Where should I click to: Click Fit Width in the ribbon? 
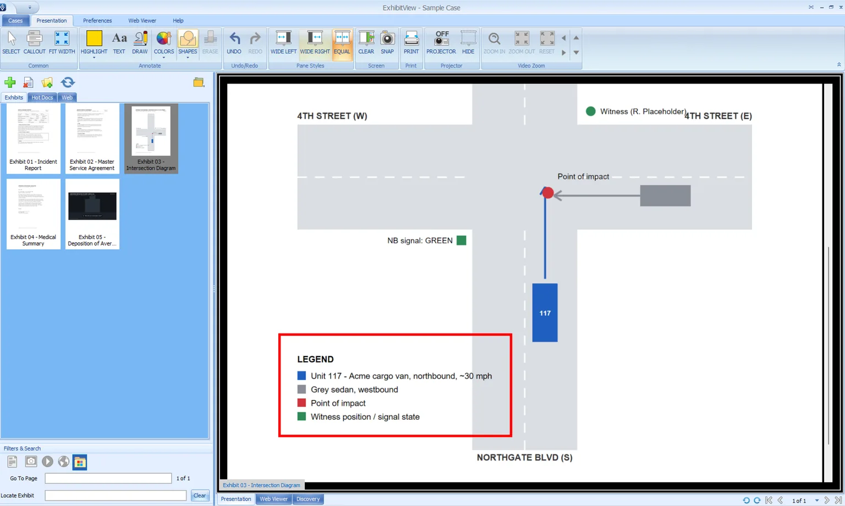coord(62,42)
